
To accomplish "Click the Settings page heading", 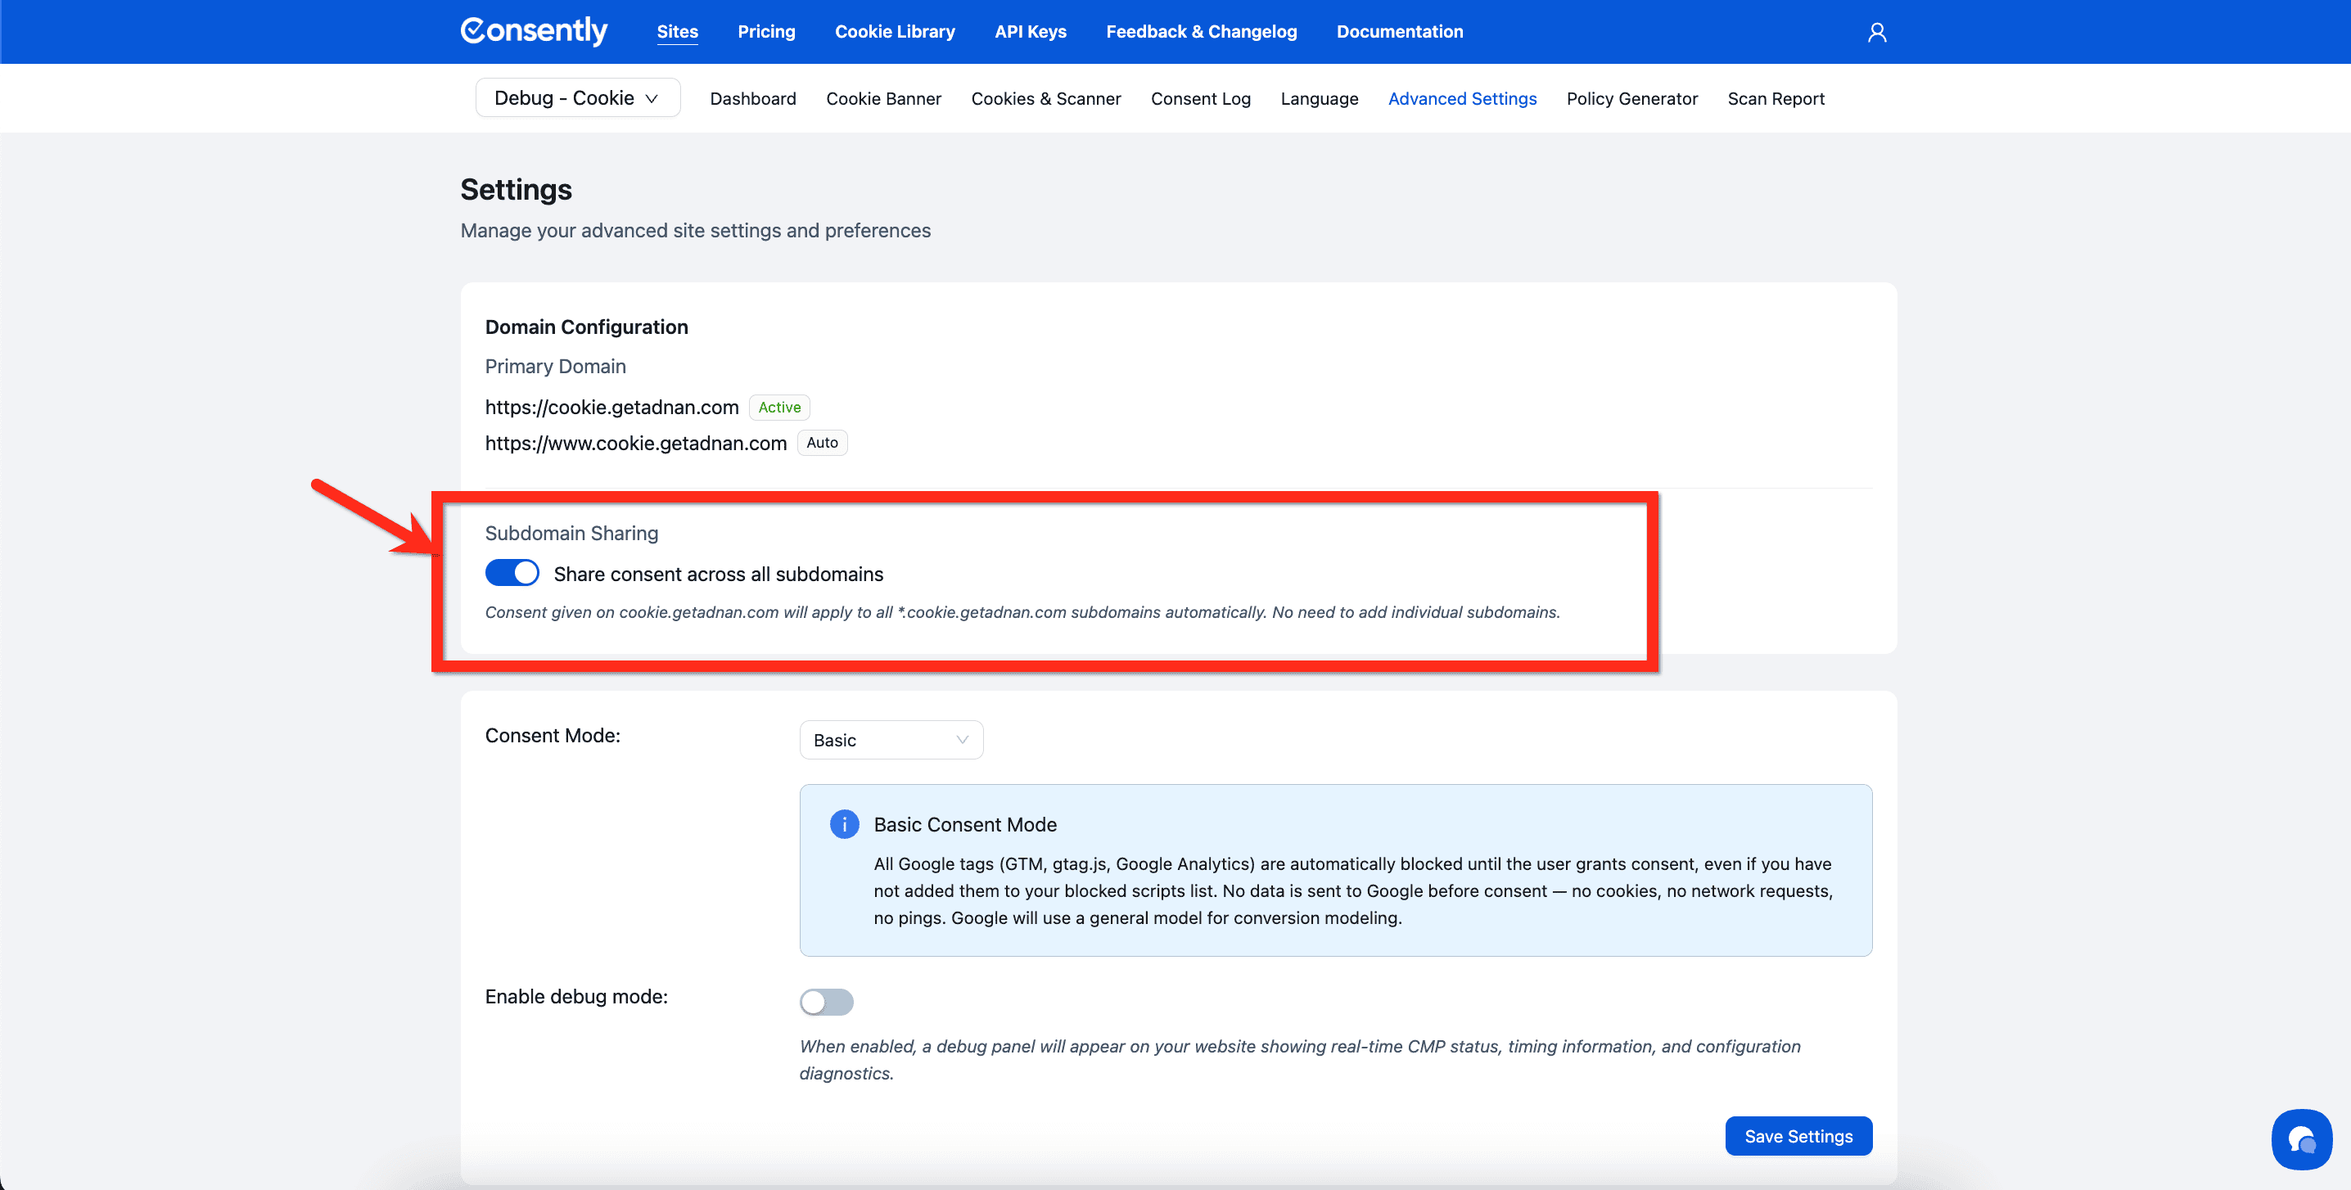I will point(516,189).
